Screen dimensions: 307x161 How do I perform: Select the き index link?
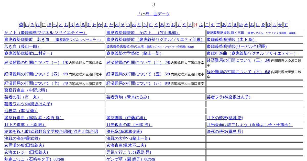pos(235,25)
